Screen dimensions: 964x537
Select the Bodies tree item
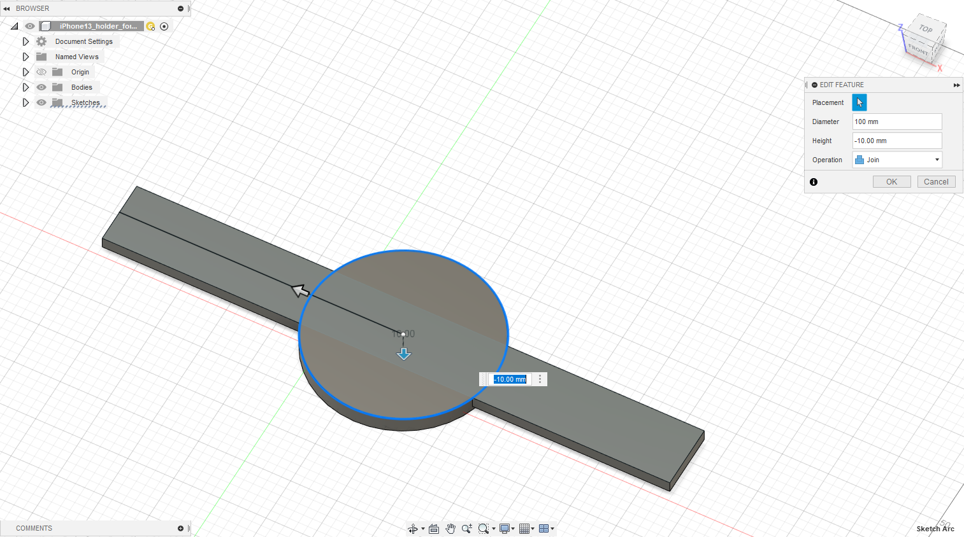(x=82, y=87)
